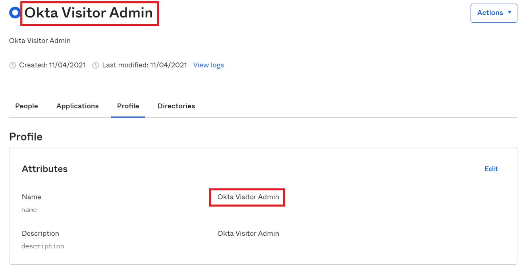Click the Name value Okta Visitor Admin
Screen dimensions: 521x266
click(248, 197)
